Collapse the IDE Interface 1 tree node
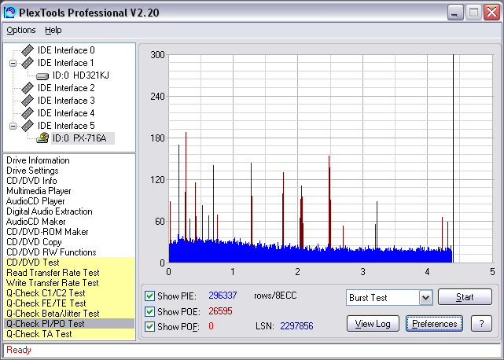The image size is (504, 360). [x=13, y=63]
